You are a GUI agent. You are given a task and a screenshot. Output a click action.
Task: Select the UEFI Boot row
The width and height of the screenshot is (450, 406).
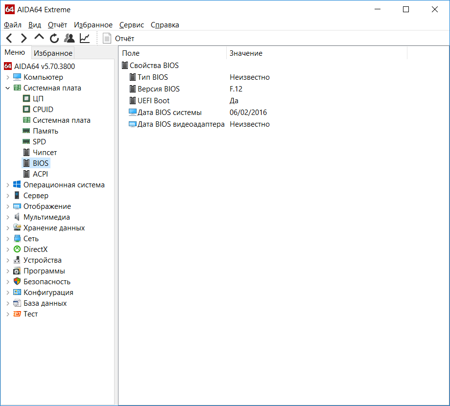pyautogui.click(x=153, y=101)
